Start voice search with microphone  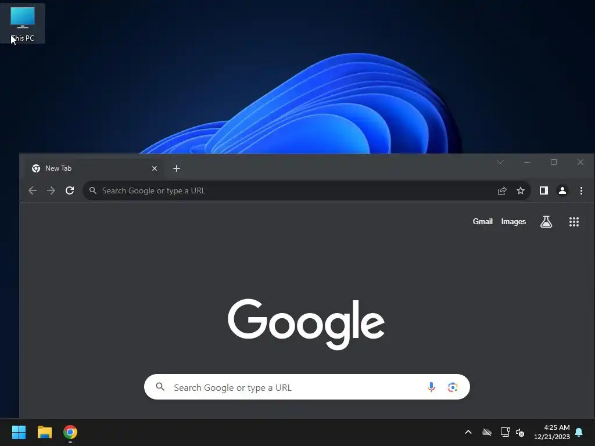431,387
